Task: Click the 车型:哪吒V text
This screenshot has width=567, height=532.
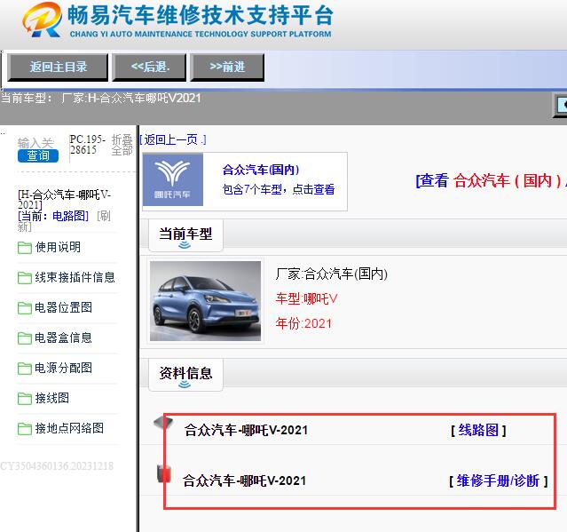Action: [307, 299]
